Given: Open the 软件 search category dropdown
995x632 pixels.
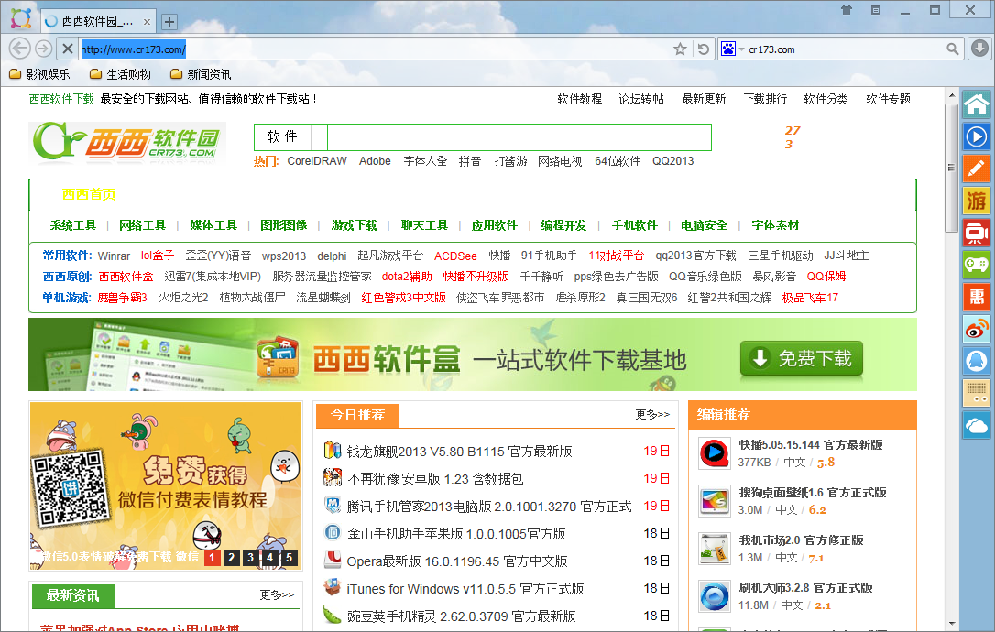Looking at the screenshot, I should (x=290, y=137).
